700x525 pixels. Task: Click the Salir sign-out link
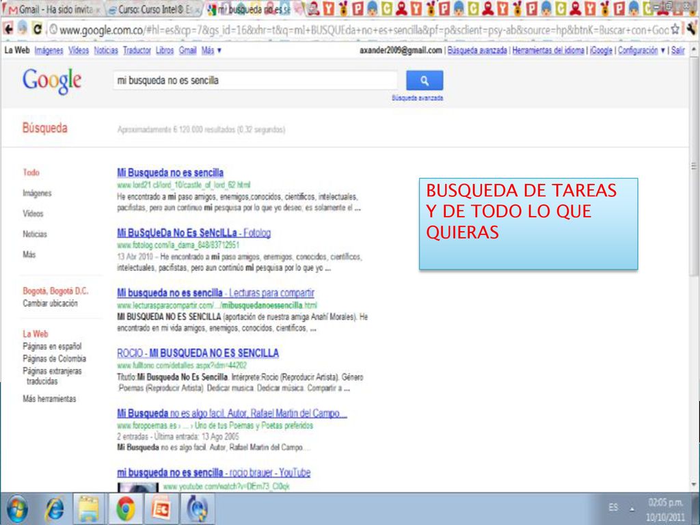[677, 51]
